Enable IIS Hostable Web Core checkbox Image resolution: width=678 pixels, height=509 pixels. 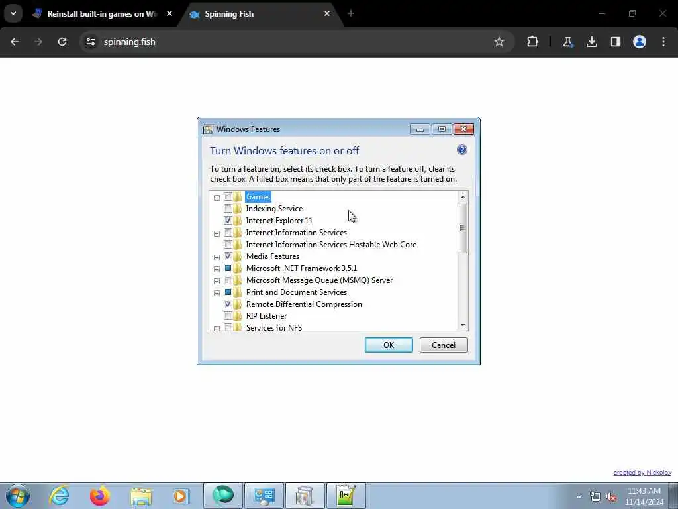(x=228, y=244)
